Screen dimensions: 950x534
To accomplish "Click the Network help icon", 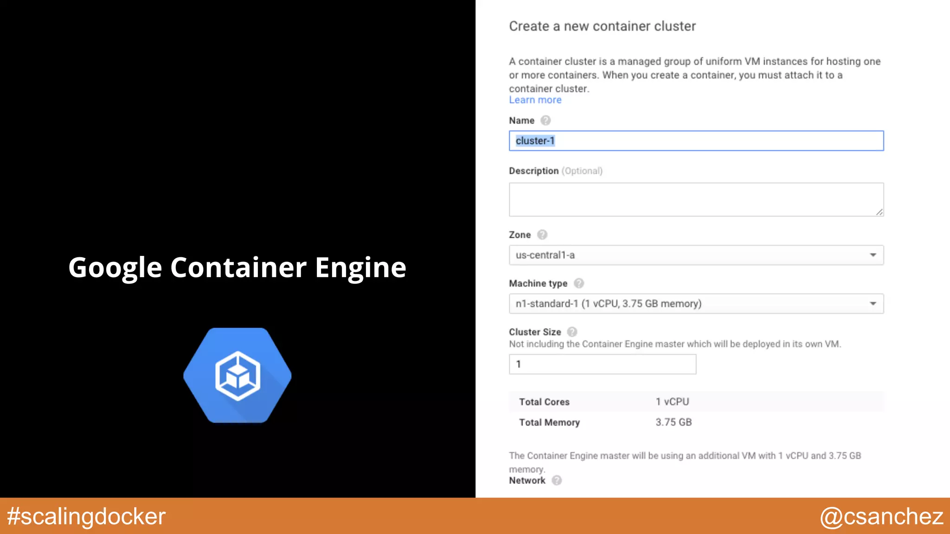I will click(x=557, y=480).
